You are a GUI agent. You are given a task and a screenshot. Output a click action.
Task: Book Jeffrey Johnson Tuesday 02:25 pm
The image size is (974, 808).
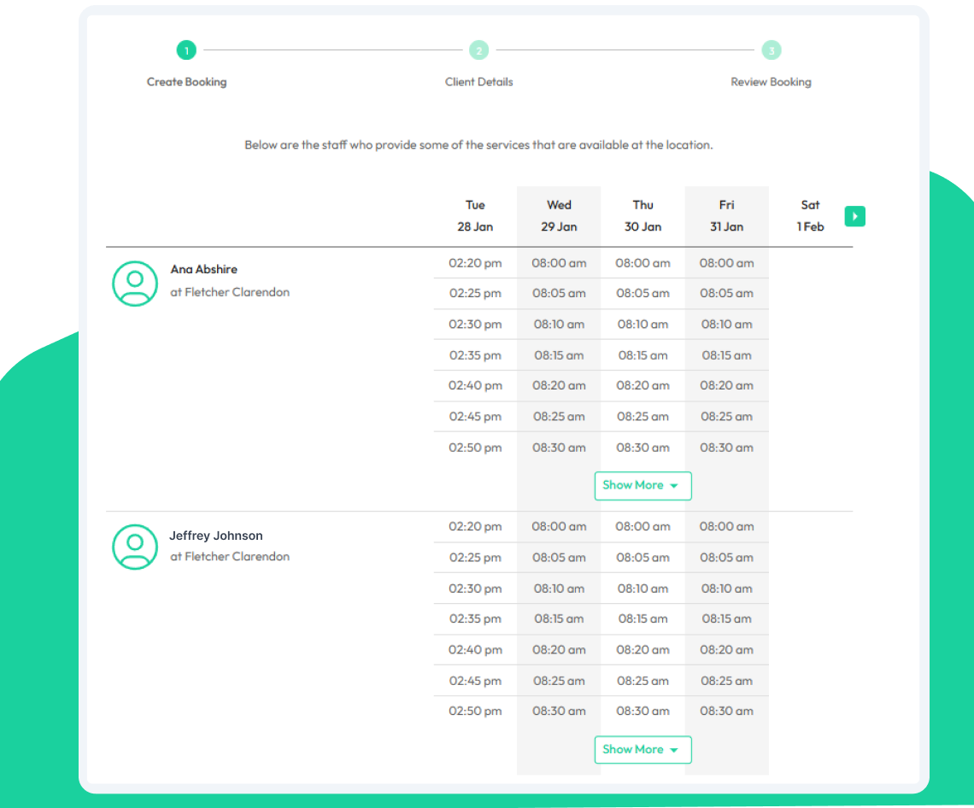pyautogui.click(x=475, y=558)
